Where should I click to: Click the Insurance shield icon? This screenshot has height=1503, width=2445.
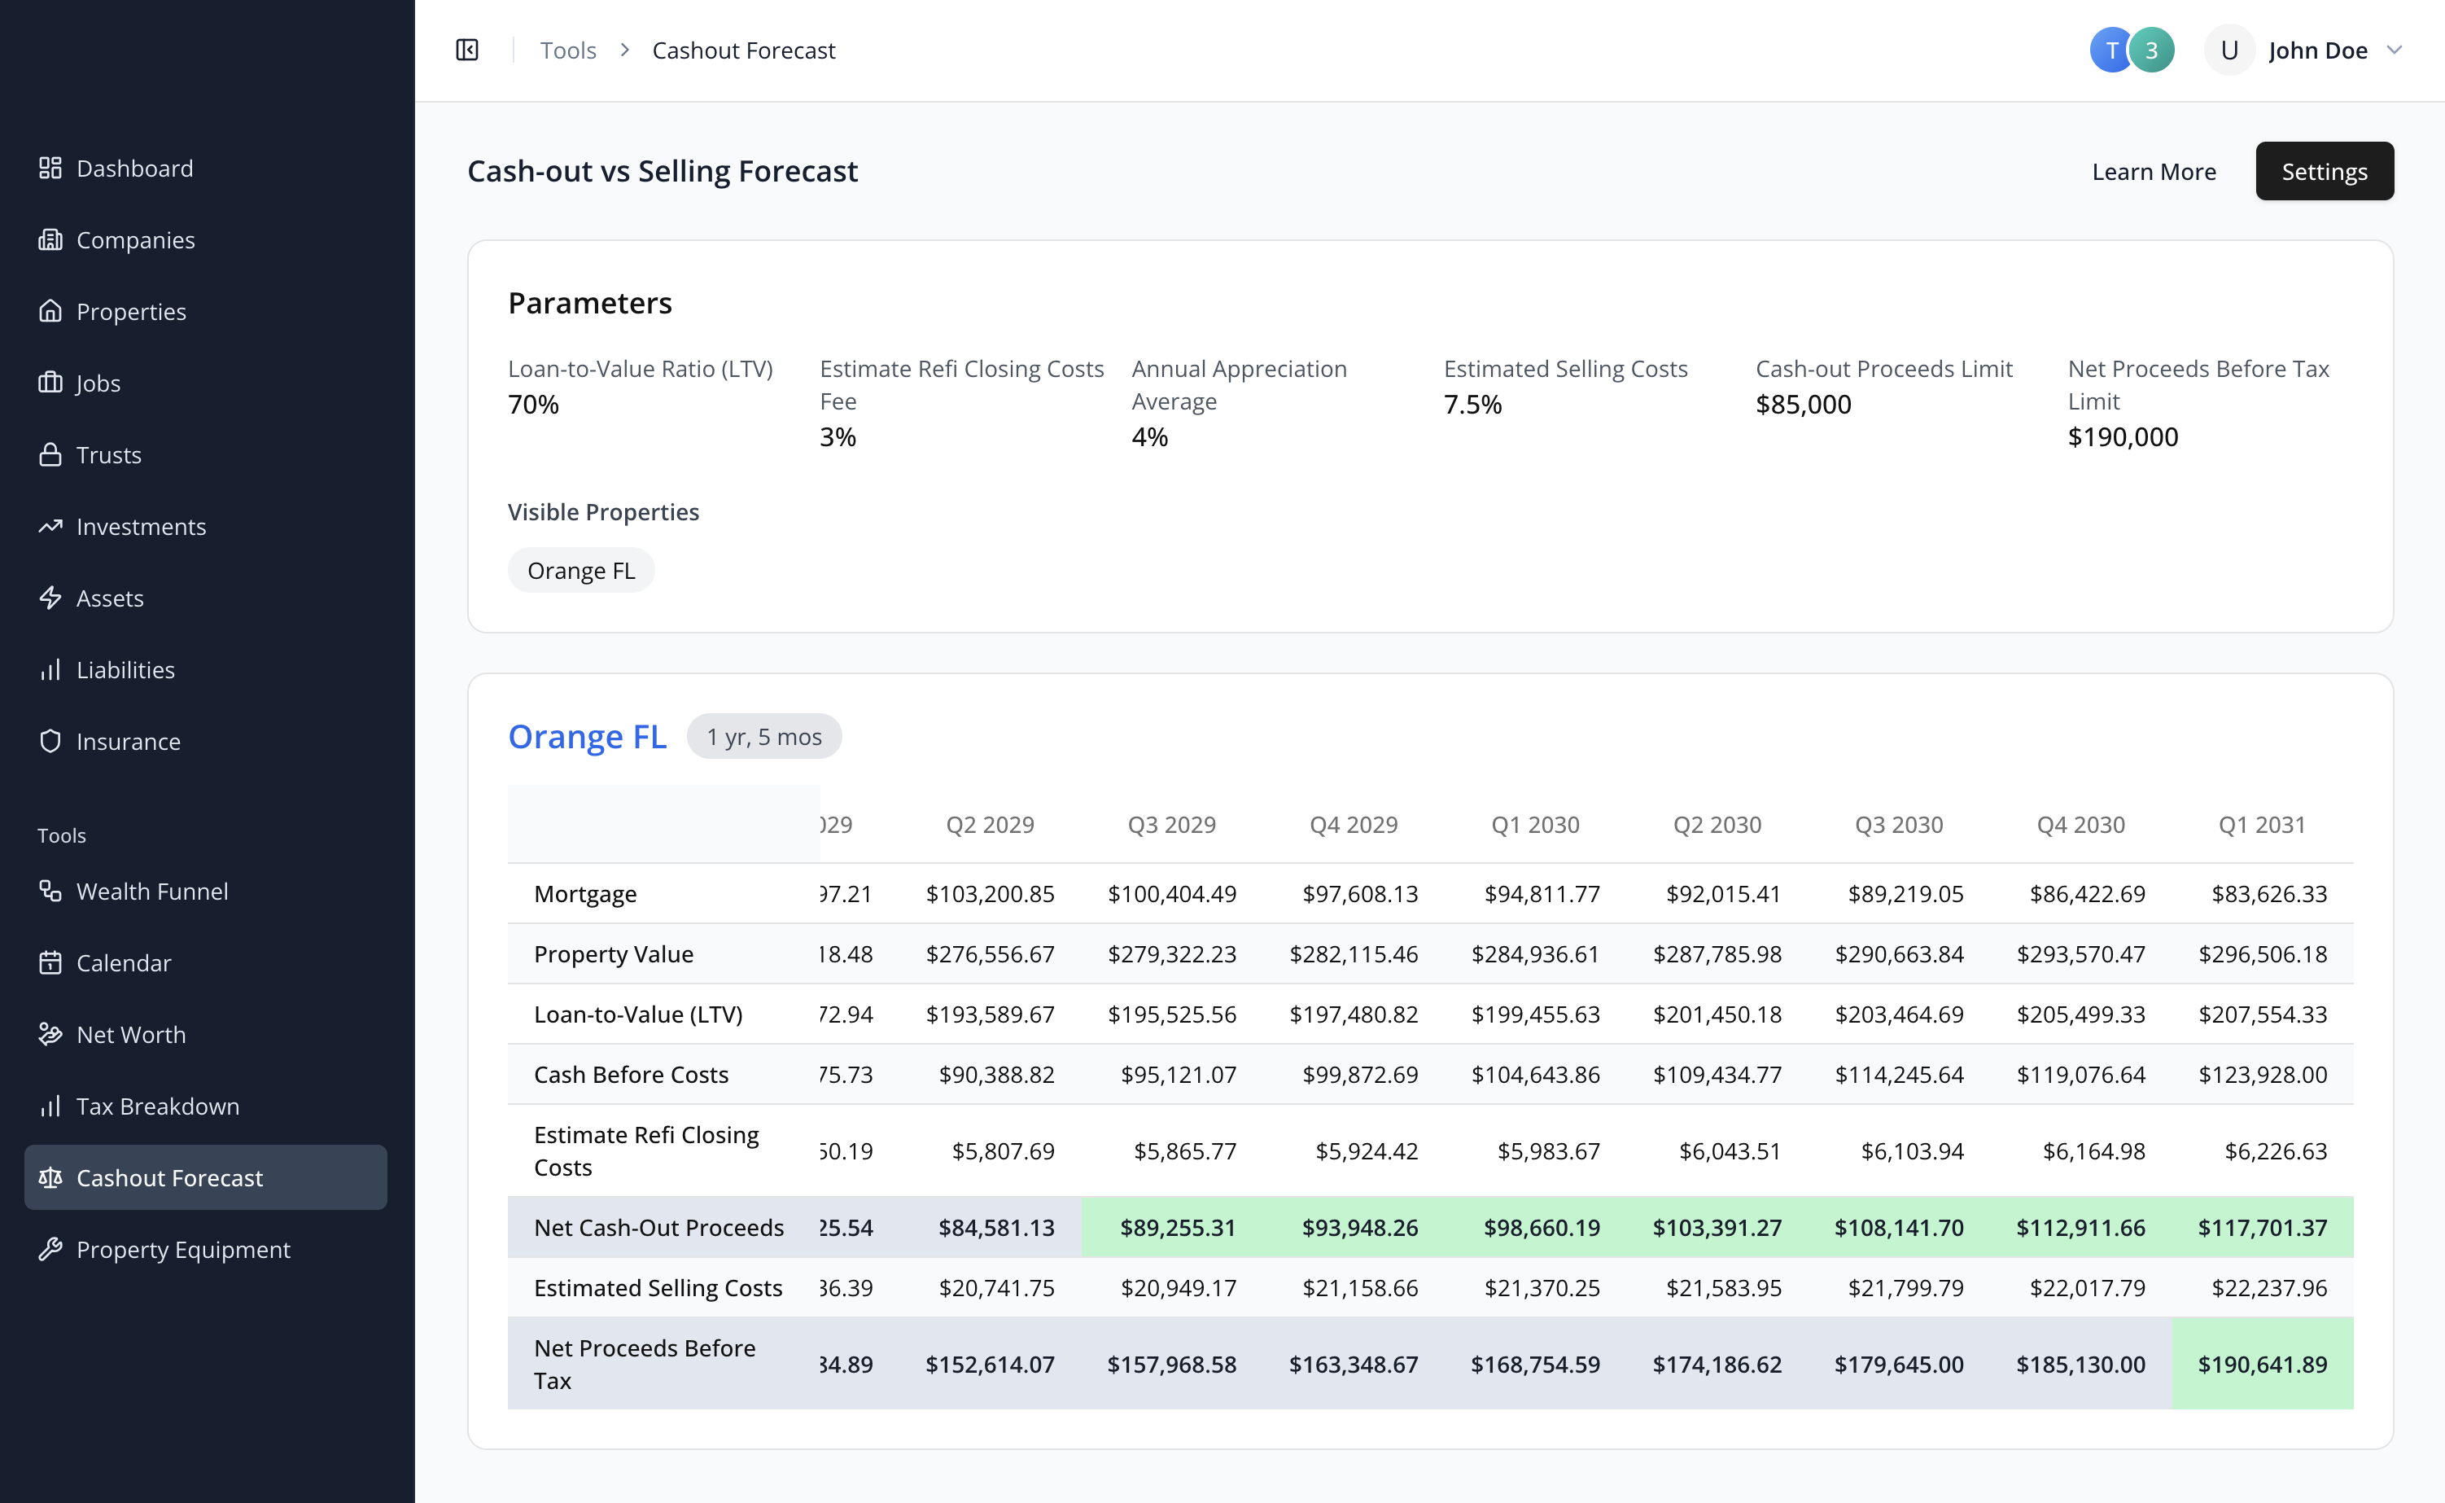(x=50, y=741)
